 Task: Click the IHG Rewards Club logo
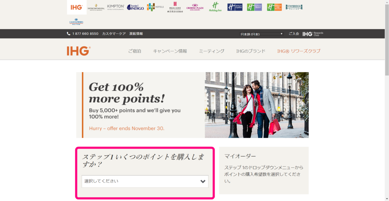coord(313,34)
